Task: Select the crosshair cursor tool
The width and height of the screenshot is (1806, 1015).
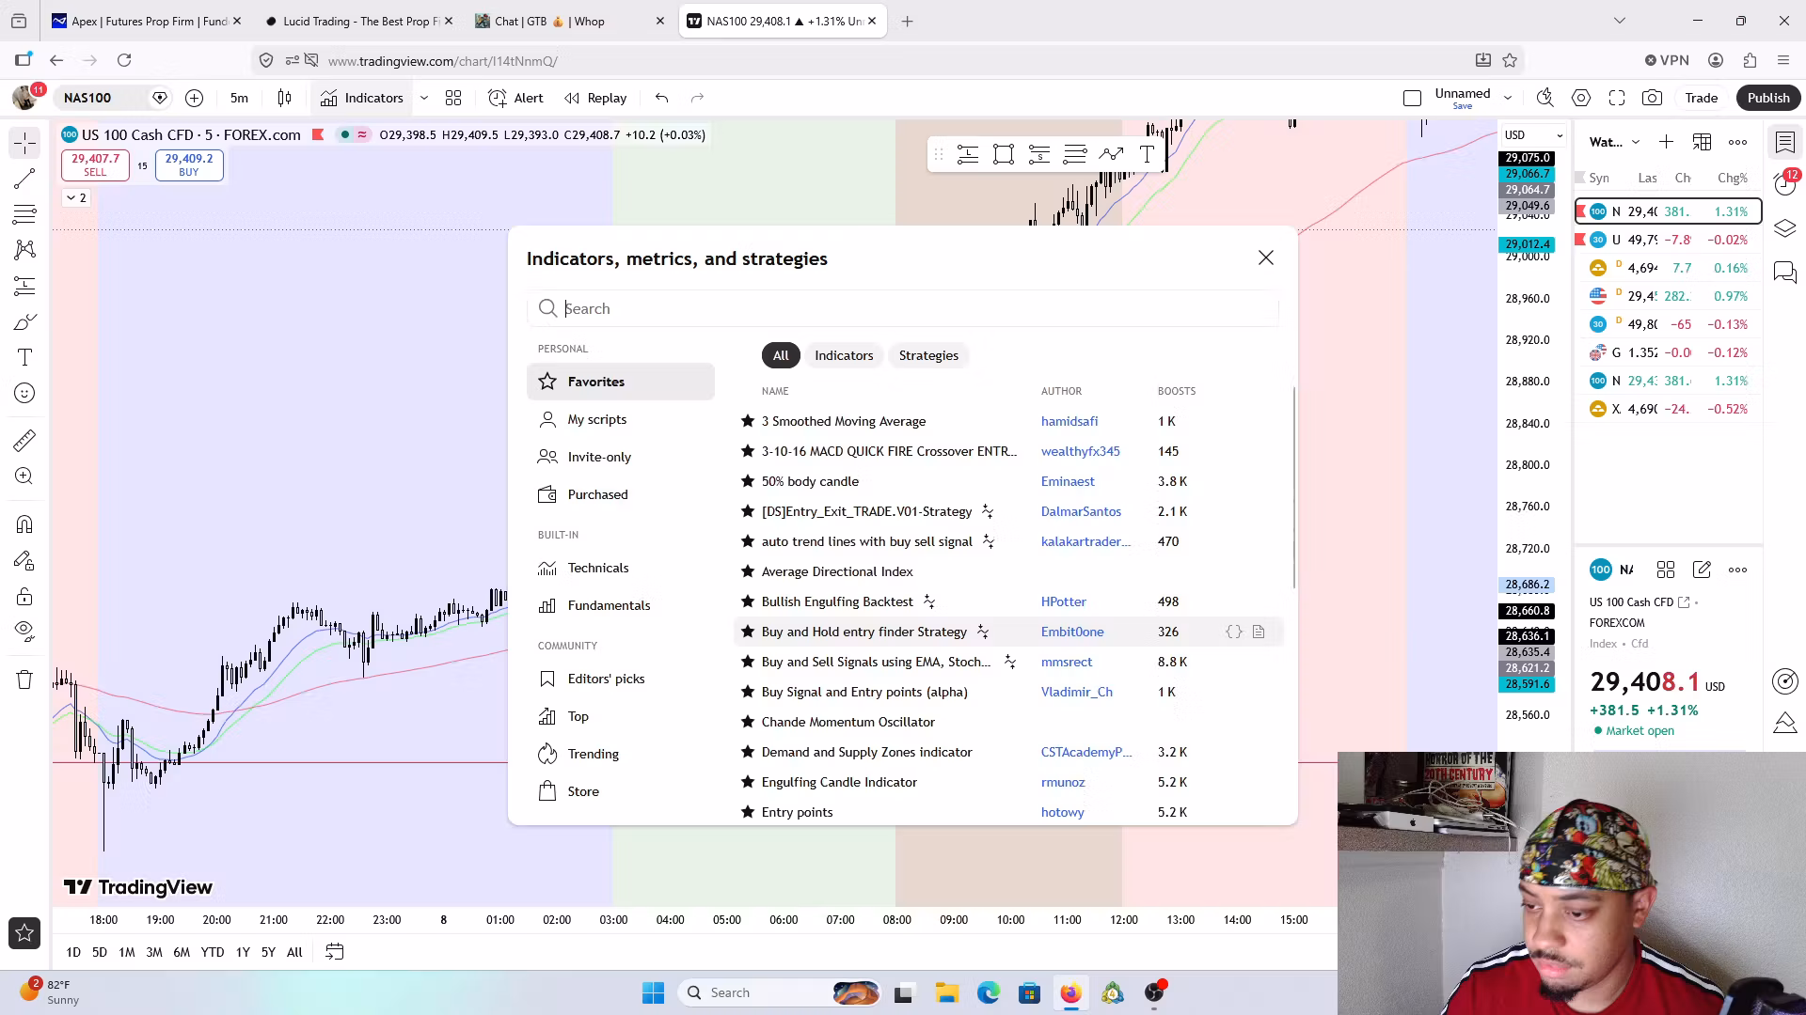Action: [25, 143]
